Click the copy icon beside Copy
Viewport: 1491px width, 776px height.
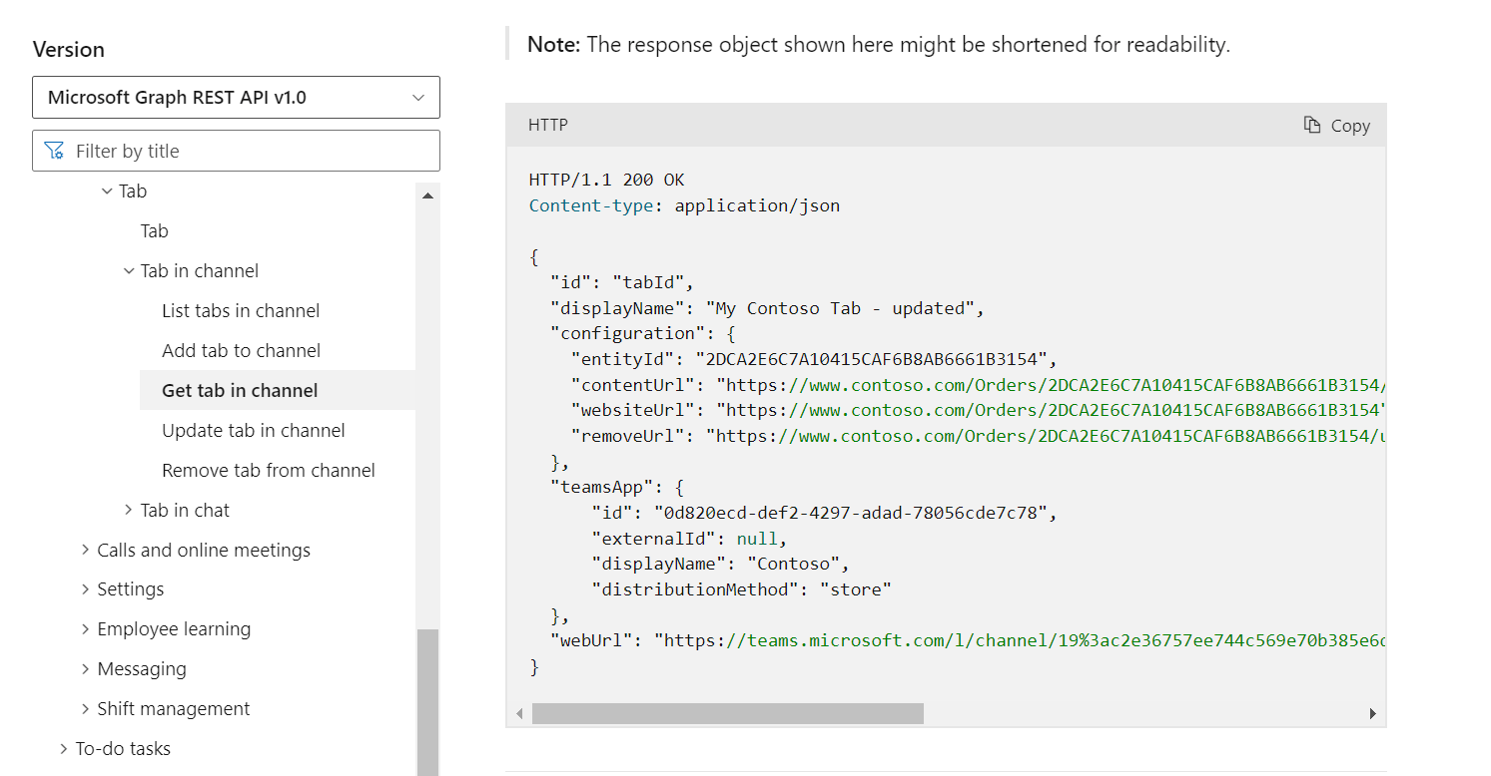(x=1312, y=125)
